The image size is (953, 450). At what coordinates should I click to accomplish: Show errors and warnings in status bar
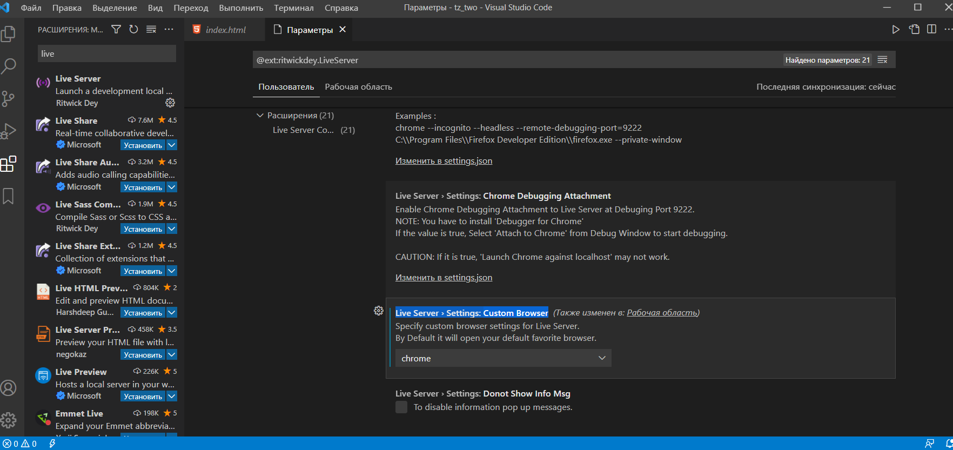tap(20, 444)
